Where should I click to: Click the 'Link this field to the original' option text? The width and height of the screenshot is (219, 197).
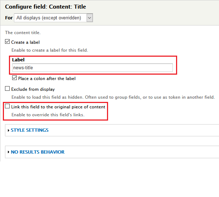[58, 107]
